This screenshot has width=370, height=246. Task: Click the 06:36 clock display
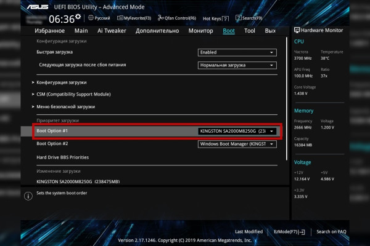click(62, 19)
